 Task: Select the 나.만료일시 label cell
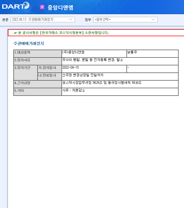(x=49, y=77)
